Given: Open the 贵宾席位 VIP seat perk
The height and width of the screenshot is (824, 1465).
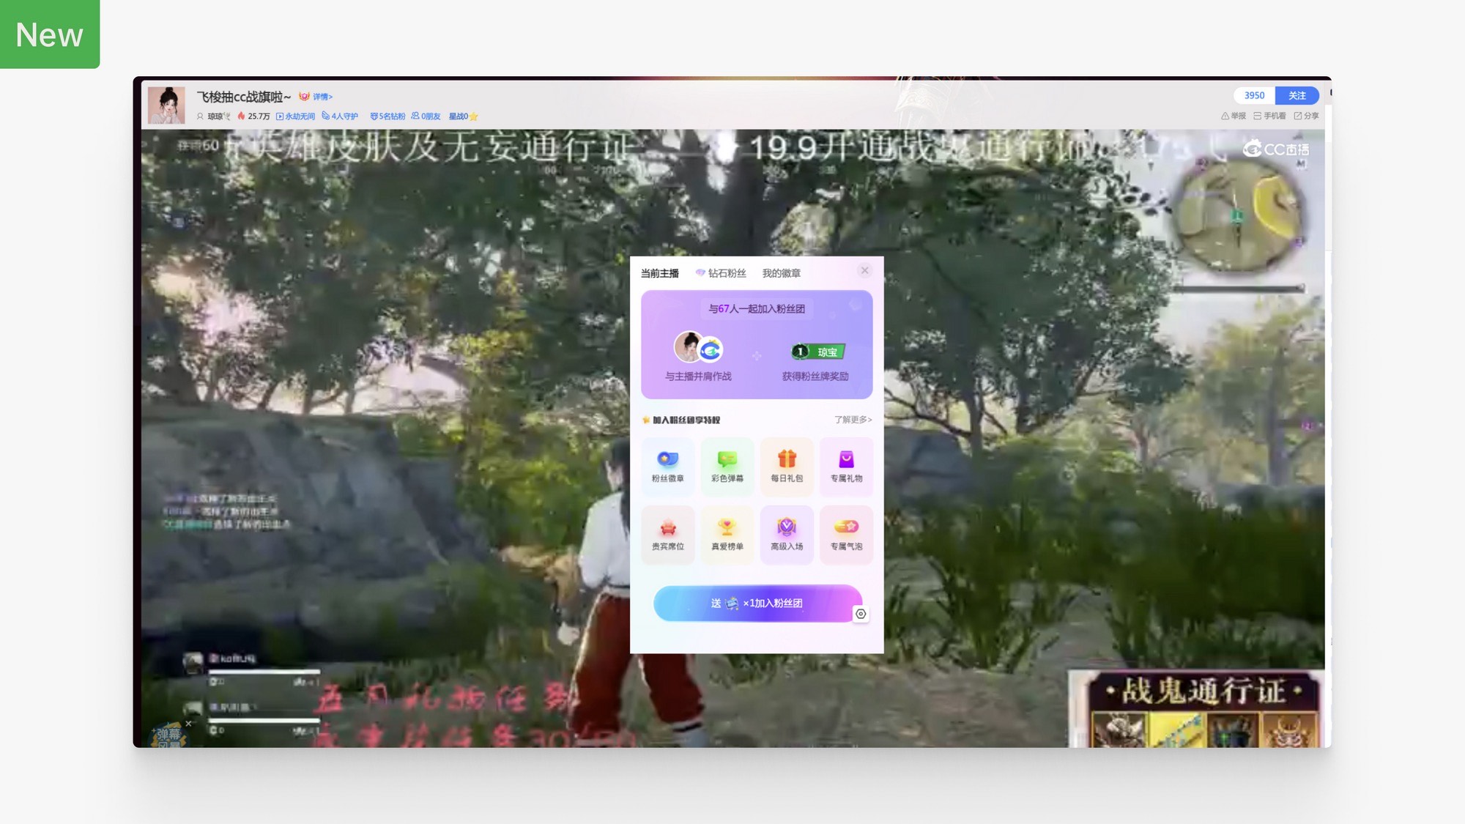Looking at the screenshot, I should pos(667,534).
